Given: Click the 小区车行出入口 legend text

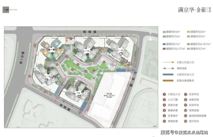Looking at the screenshot, I should click(185, 74).
